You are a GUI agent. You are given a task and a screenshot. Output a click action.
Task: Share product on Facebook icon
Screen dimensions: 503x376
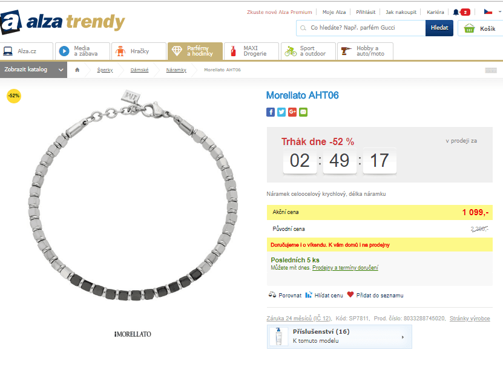pos(271,112)
